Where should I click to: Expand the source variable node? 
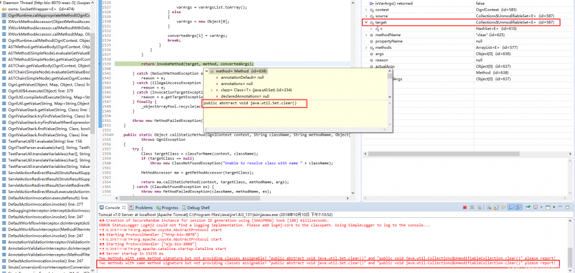pos(366,16)
